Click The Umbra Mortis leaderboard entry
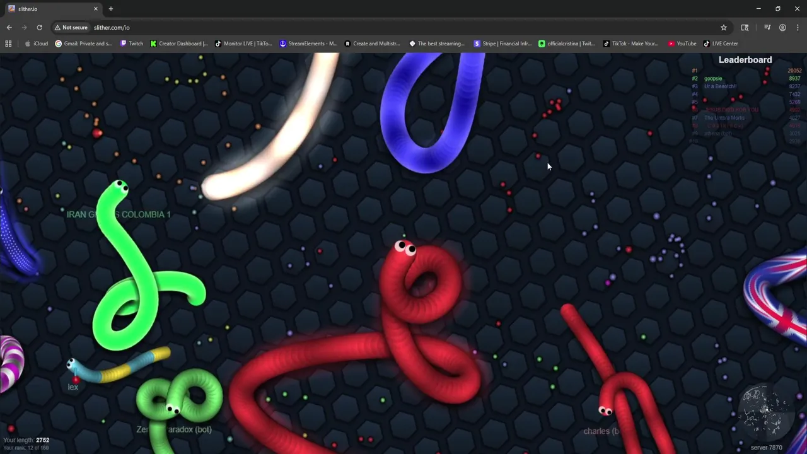The height and width of the screenshot is (454, 807). 724,118
